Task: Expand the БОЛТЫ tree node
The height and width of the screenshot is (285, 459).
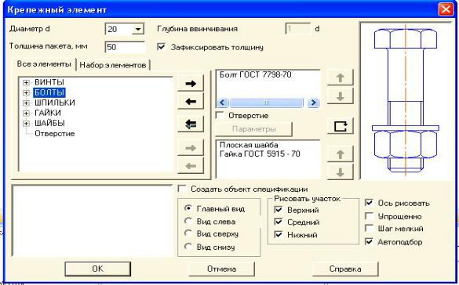Action: [x=27, y=93]
